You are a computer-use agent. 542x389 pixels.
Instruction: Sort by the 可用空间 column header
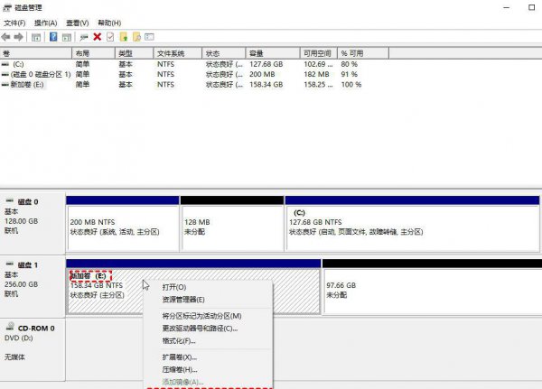coord(318,53)
